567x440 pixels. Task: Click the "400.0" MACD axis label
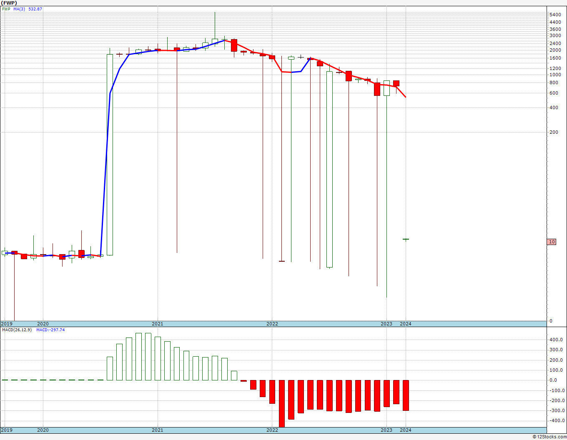[x=556, y=340]
